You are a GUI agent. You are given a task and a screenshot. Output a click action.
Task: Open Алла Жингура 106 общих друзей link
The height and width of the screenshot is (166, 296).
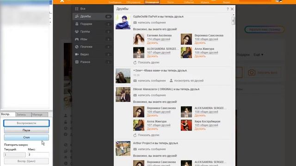coord(206,53)
